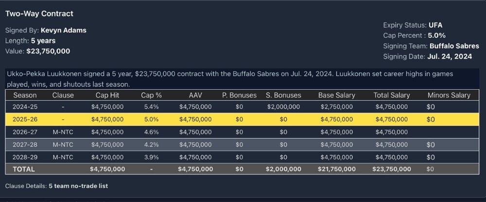Click the Two-Way Contract heading
This screenshot has height=202, width=486.
pos(39,14)
